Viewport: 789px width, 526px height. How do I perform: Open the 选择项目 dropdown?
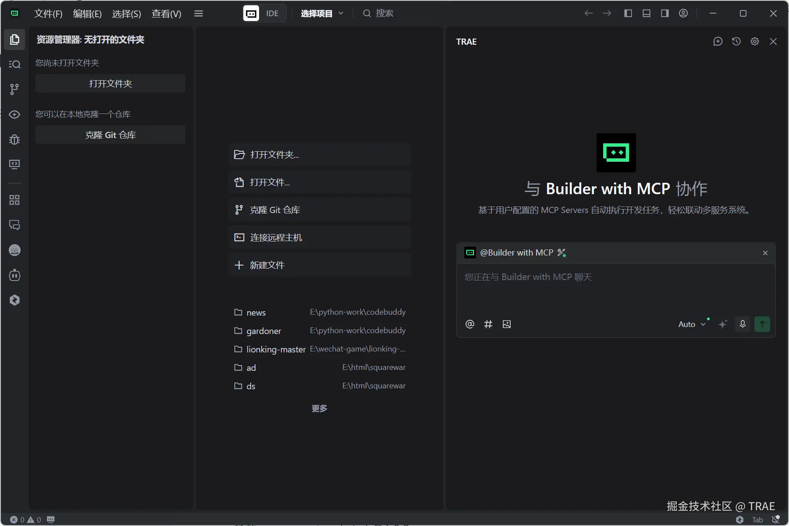tap(322, 14)
